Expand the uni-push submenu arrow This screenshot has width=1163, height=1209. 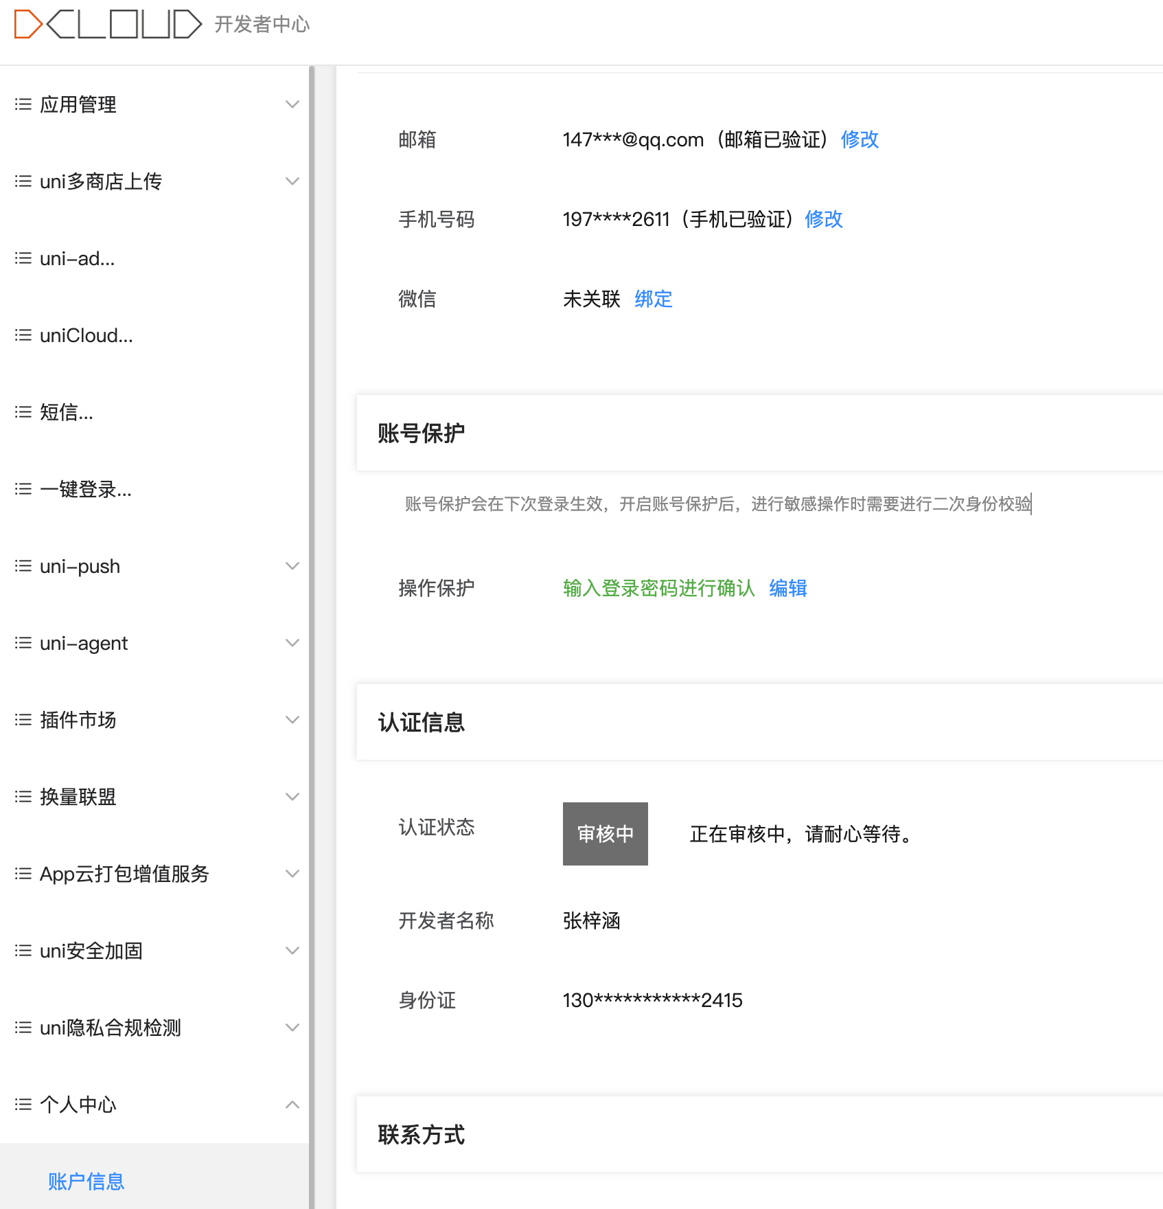292,566
